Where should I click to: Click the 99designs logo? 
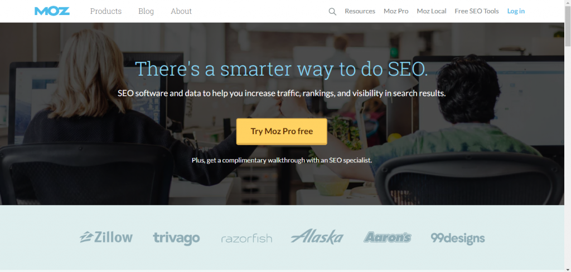(x=458, y=238)
